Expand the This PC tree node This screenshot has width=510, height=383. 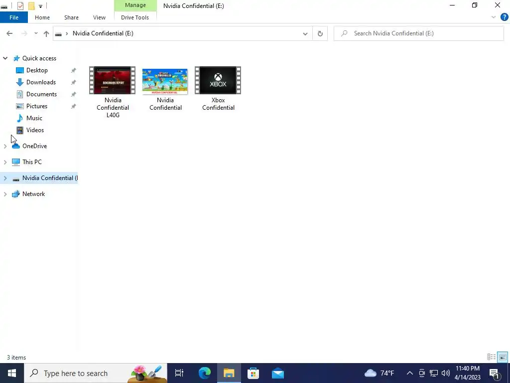5,162
